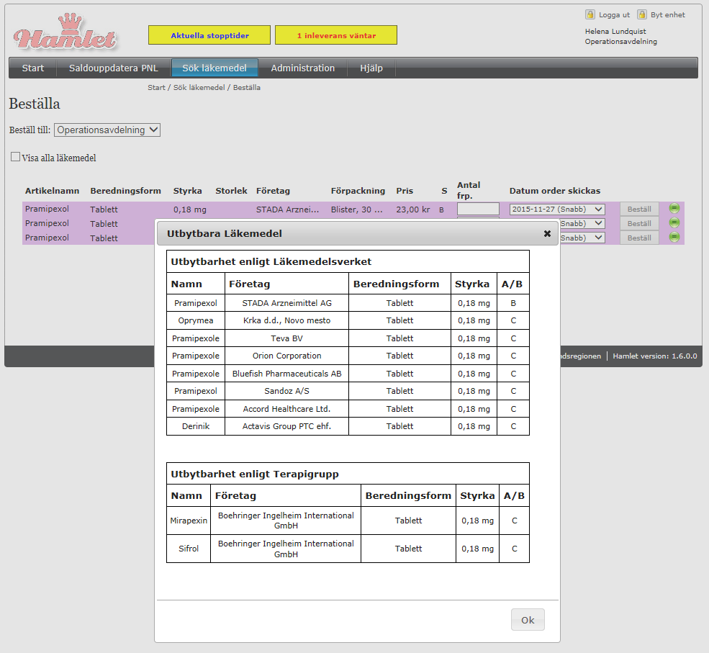This screenshot has height=653, width=709.
Task: Click the Aktuella stopptider button
Action: coord(209,35)
